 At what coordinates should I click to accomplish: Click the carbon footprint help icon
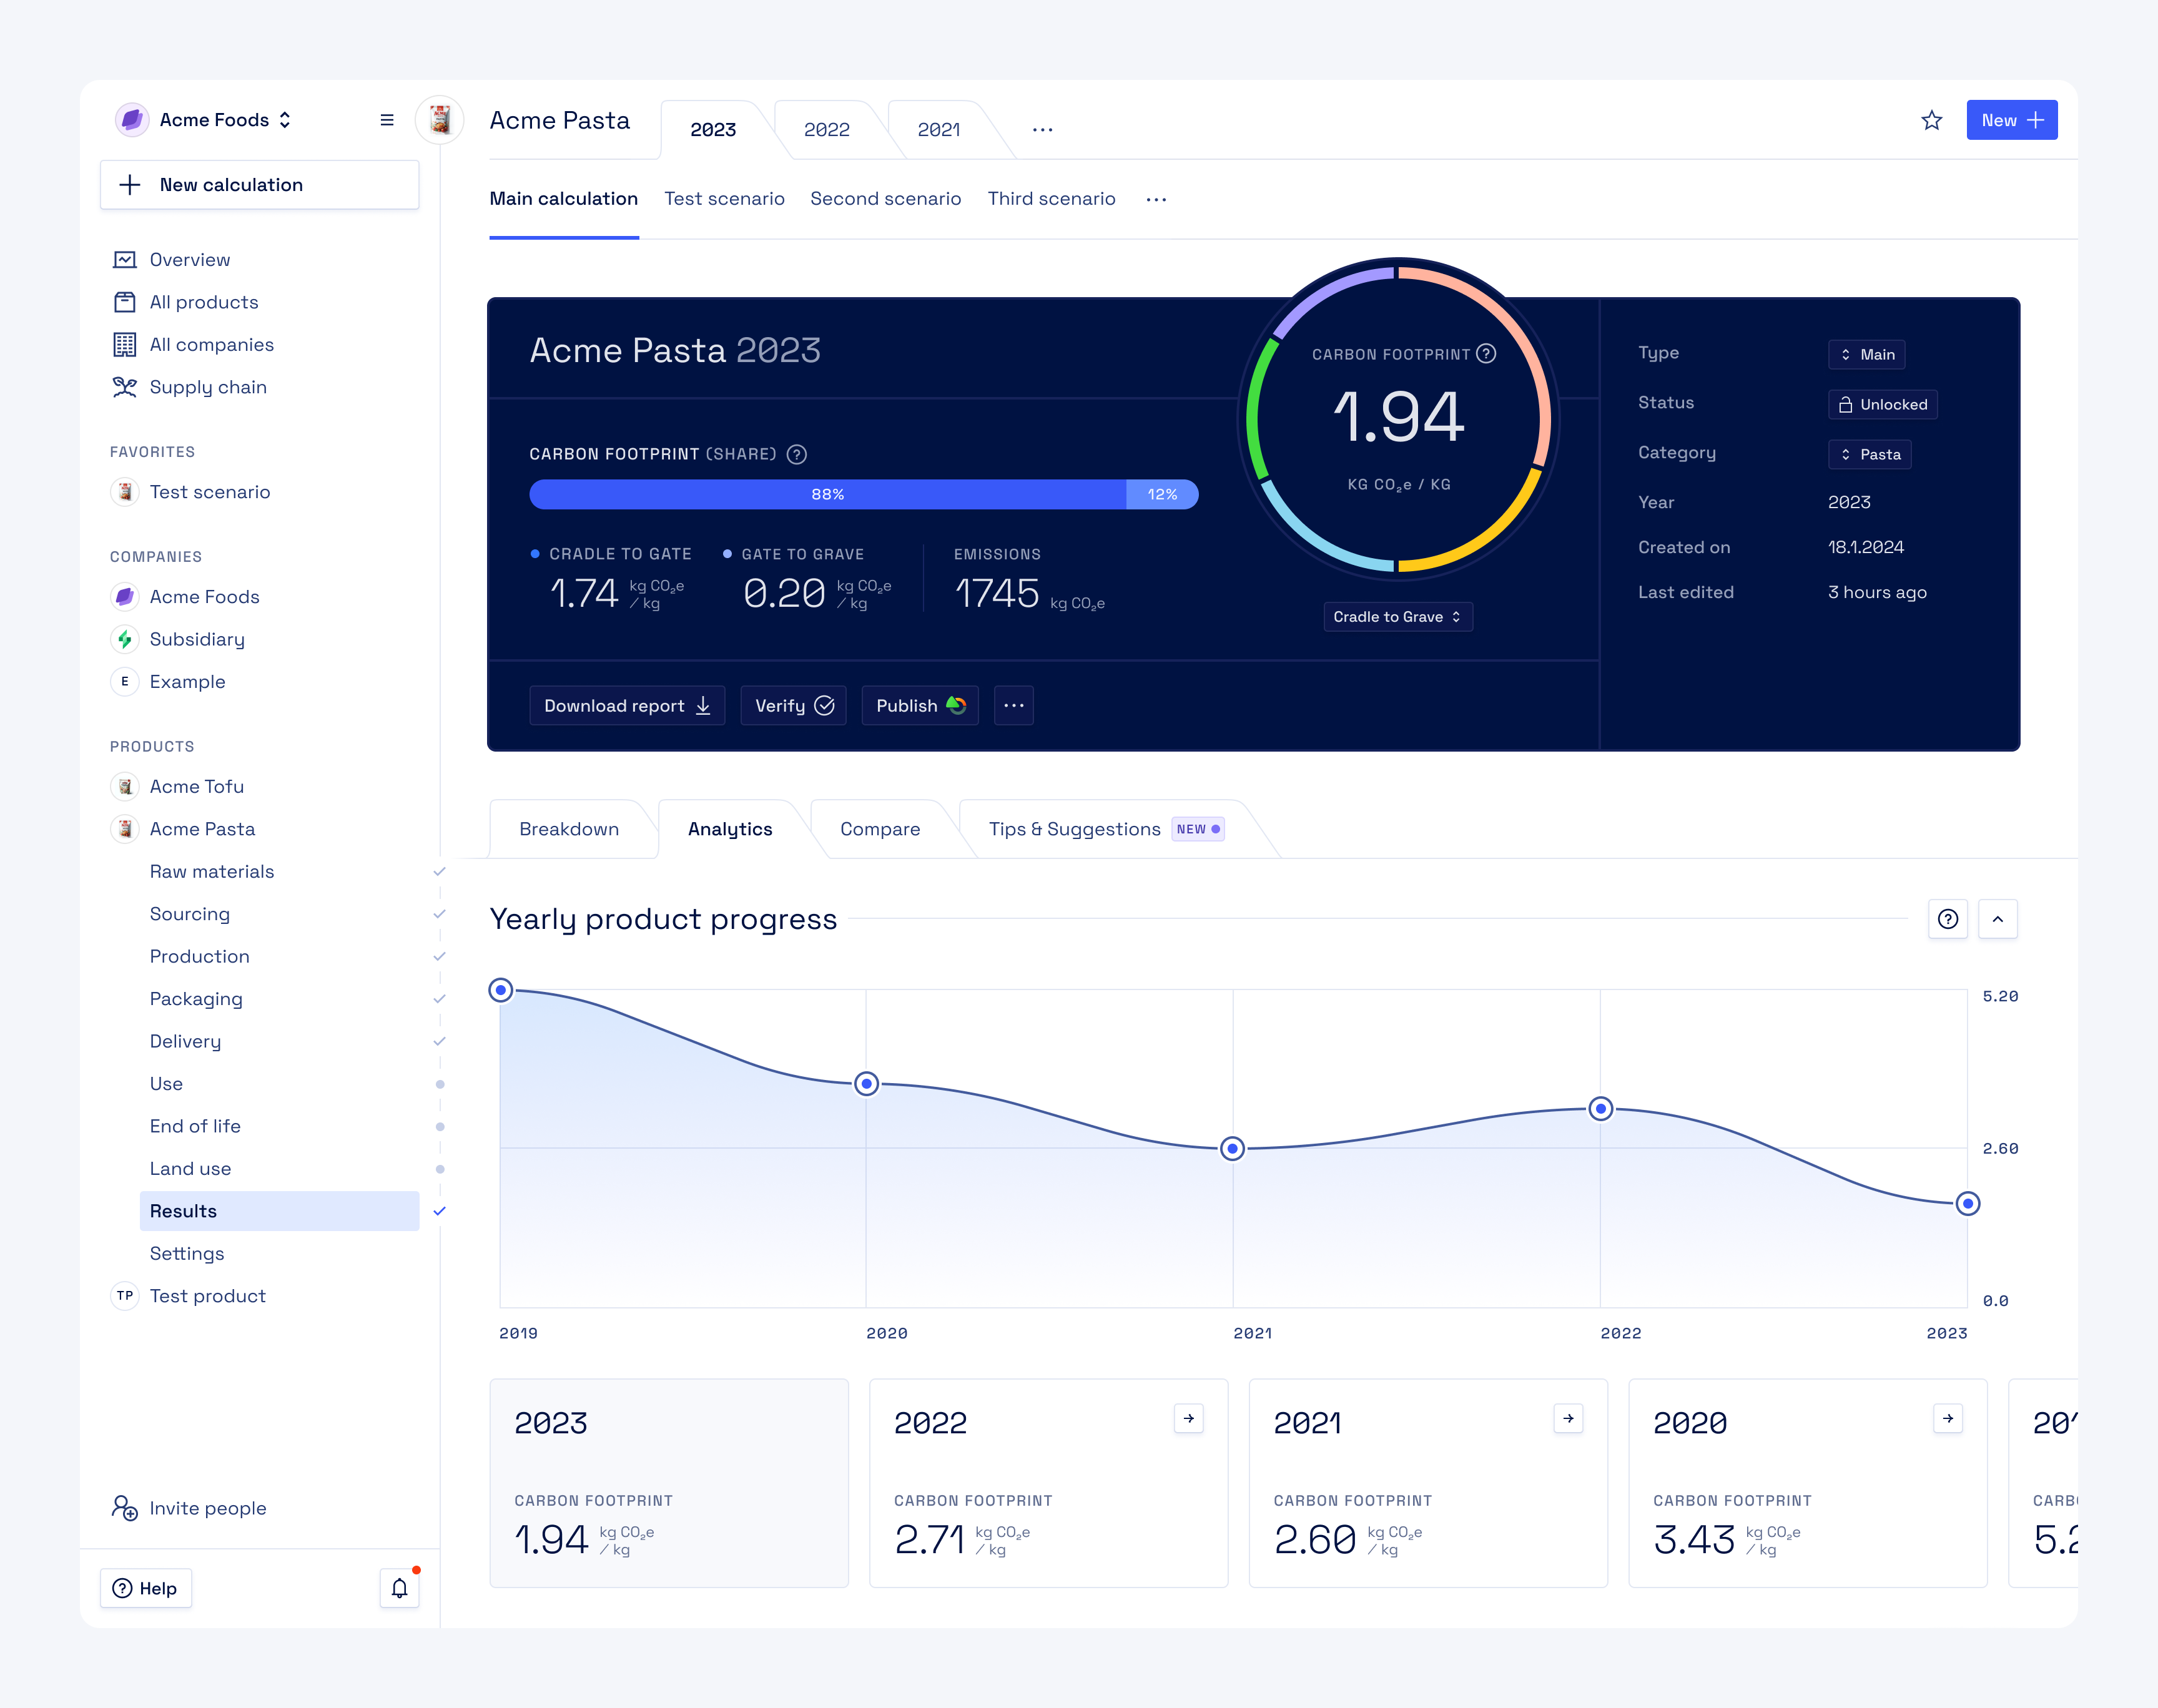[1486, 353]
